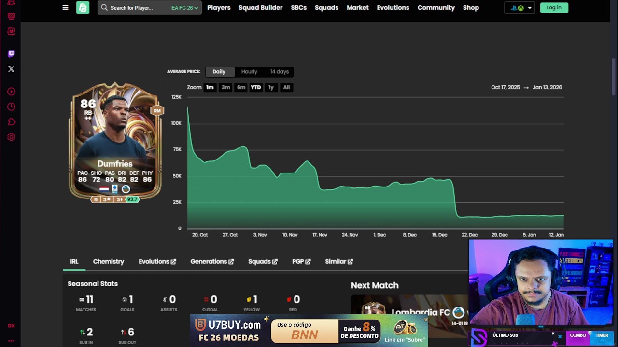The height and width of the screenshot is (347, 618).
Task: Open the Squads menu
Action: click(x=326, y=8)
